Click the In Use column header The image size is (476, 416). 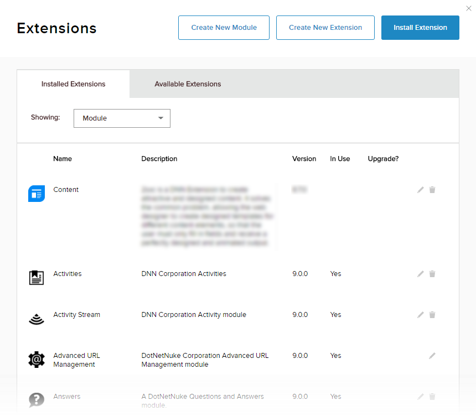coord(340,159)
